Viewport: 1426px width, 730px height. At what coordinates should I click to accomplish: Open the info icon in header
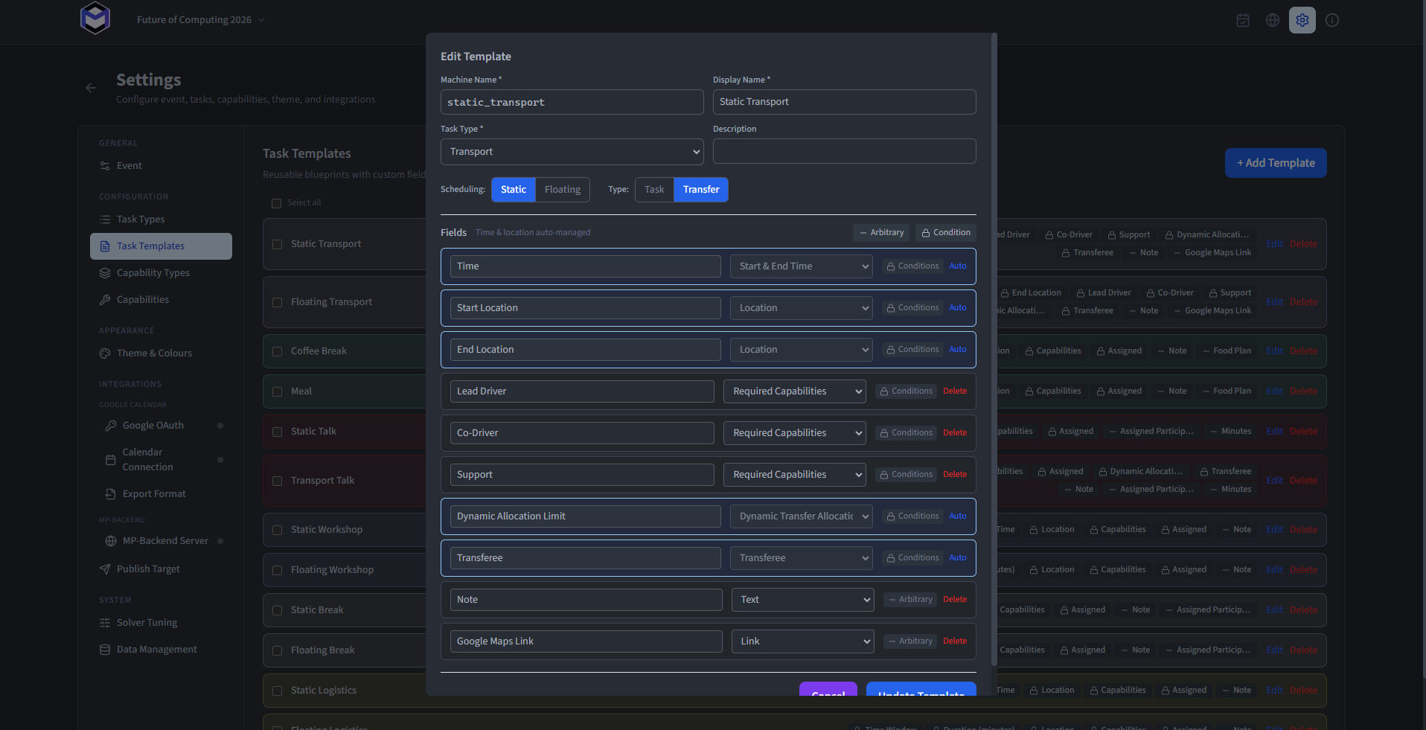coord(1332,20)
